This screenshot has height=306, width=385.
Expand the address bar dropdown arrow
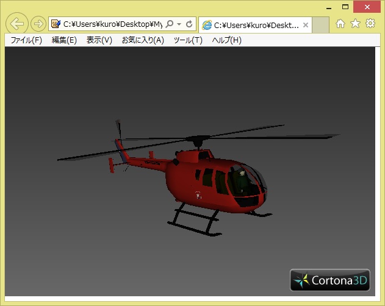click(x=179, y=24)
